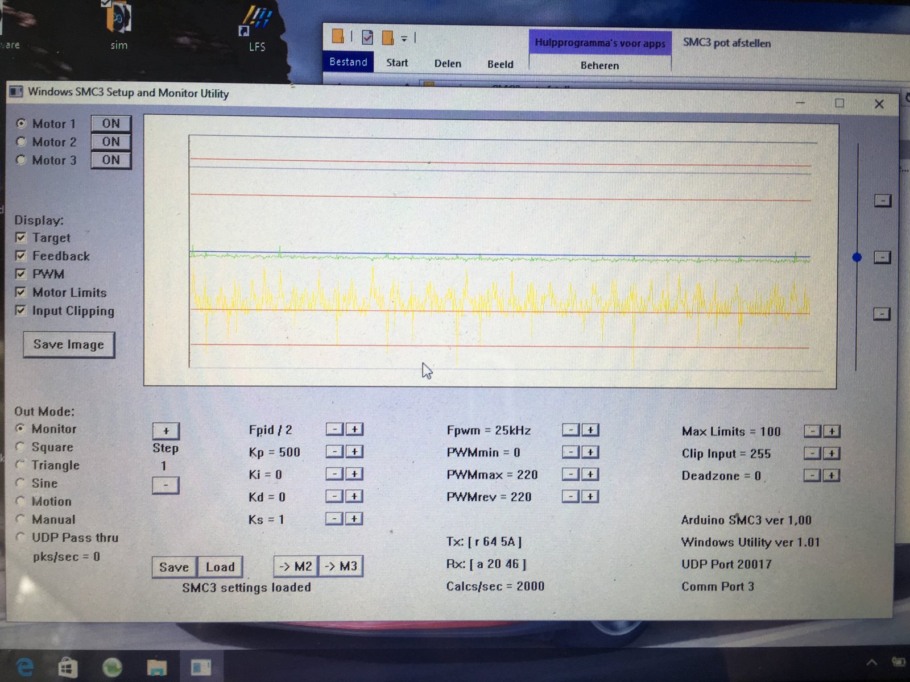Screen dimensions: 910x682
Task: Increase Step with the plus button
Action: click(166, 431)
